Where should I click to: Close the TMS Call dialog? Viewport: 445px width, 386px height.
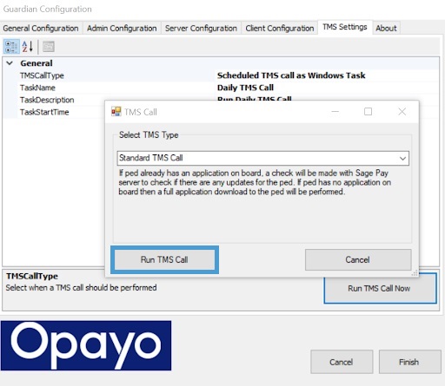pyautogui.click(x=402, y=112)
